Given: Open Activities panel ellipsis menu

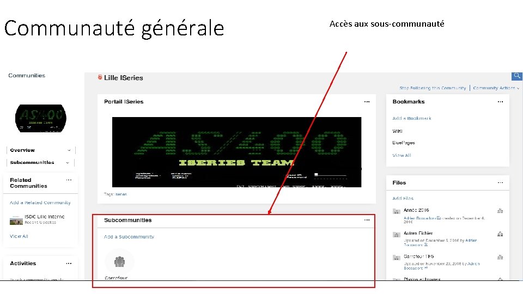Looking at the screenshot, I should coord(69,264).
